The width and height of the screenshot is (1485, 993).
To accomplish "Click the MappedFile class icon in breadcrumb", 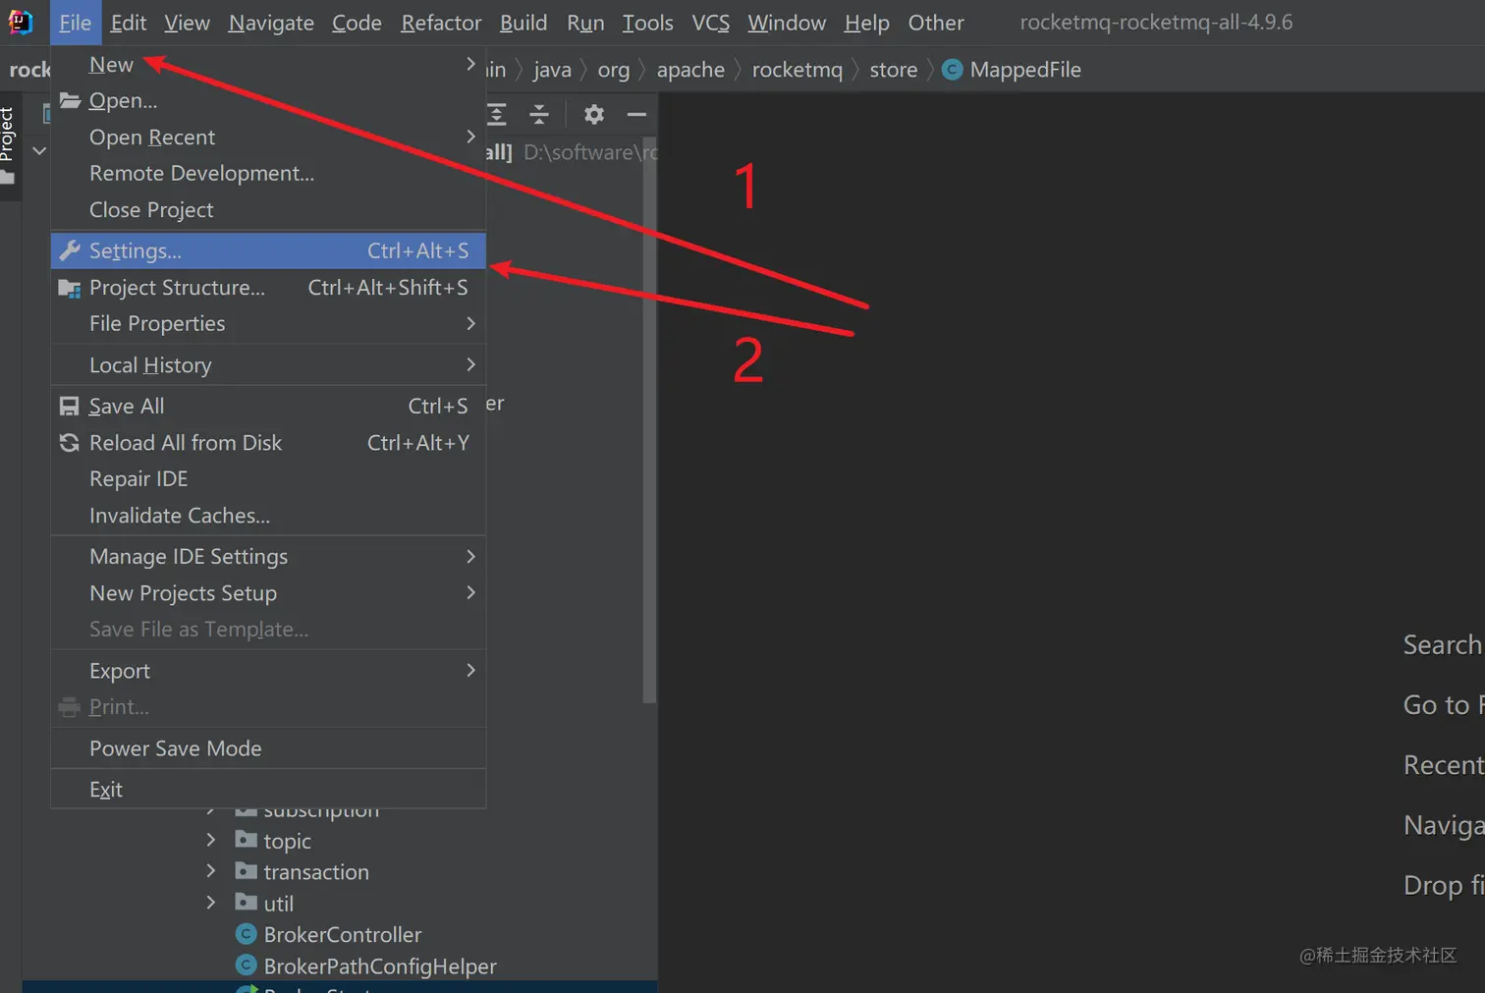I will (952, 70).
